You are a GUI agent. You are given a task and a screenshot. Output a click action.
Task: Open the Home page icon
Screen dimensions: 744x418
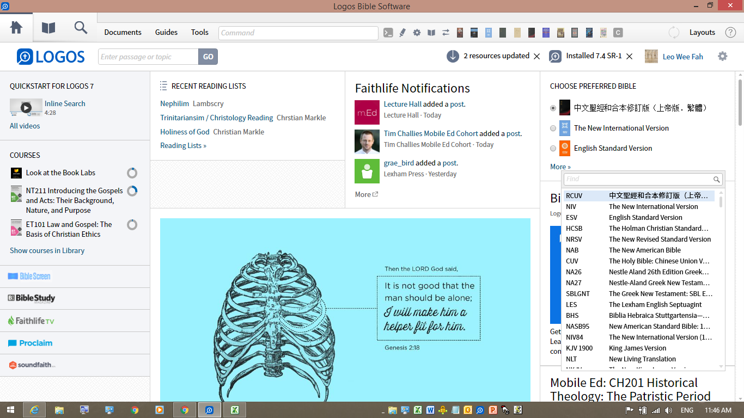(16, 27)
